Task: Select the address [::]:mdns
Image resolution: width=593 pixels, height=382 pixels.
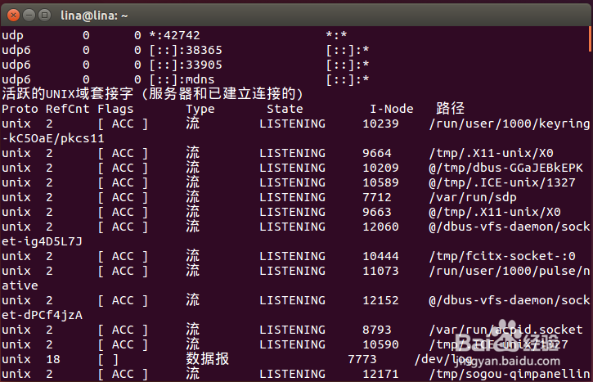Action: pyautogui.click(x=182, y=79)
